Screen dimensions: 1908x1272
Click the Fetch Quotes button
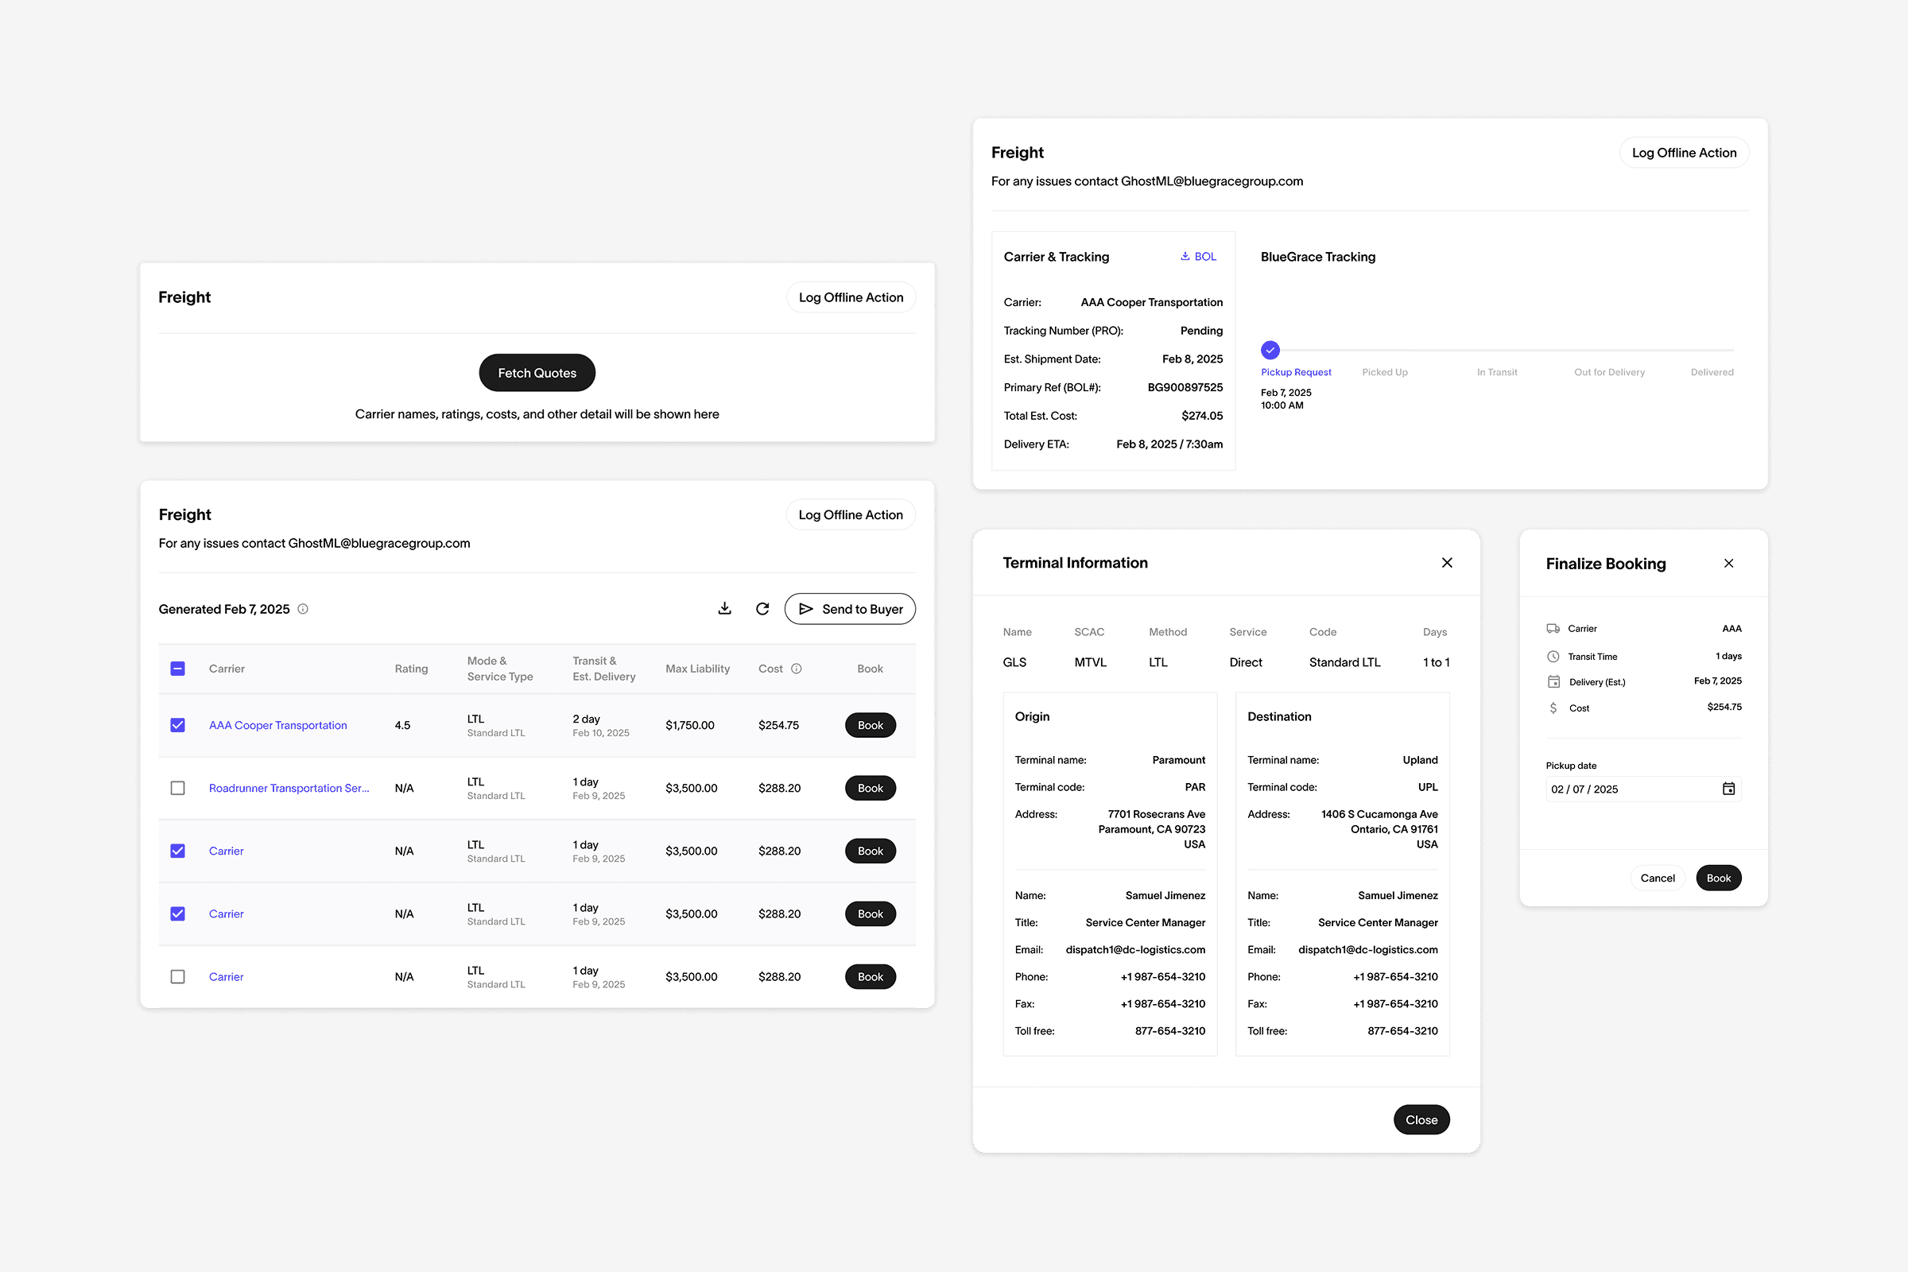click(537, 373)
